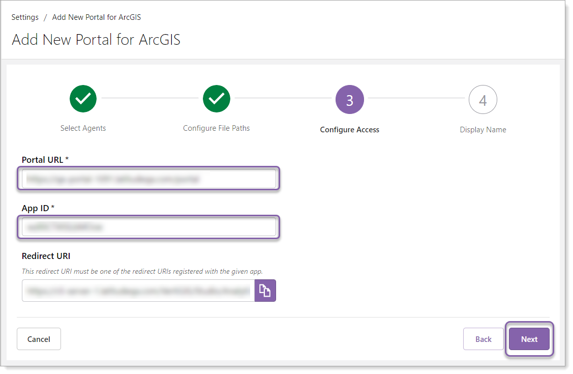Copy the Redirect URI to clipboard

click(x=265, y=291)
